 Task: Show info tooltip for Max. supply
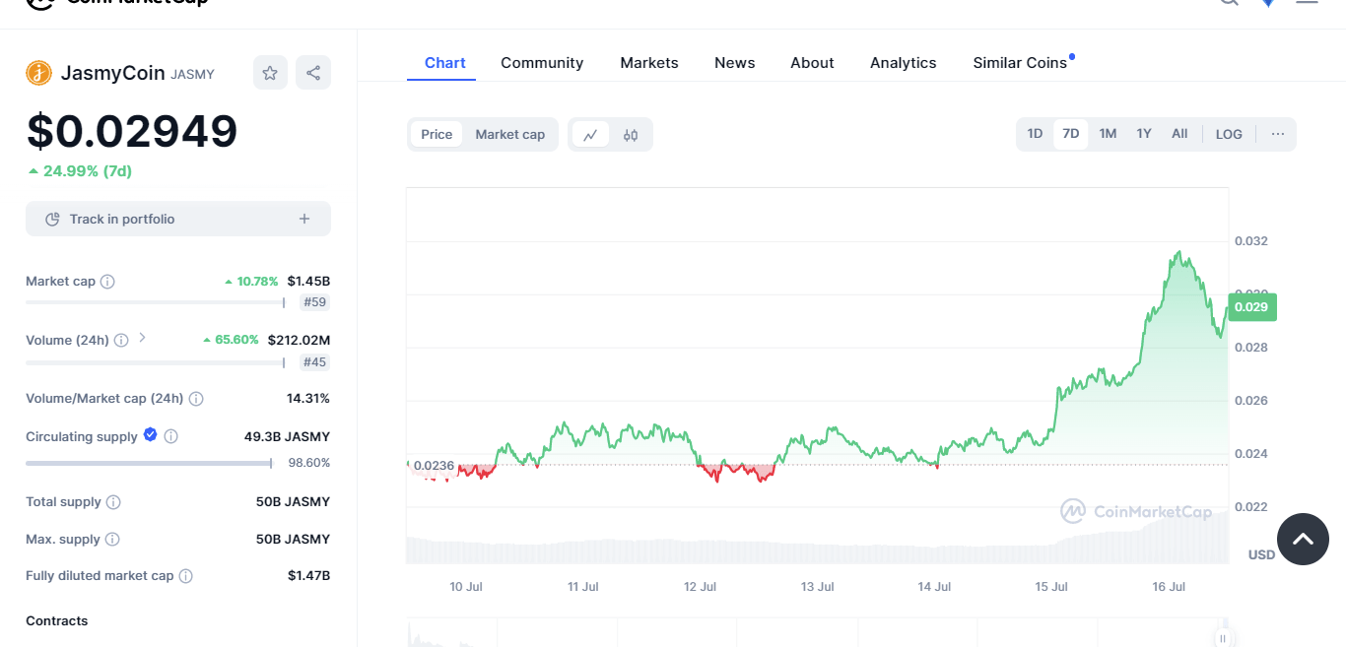(112, 540)
